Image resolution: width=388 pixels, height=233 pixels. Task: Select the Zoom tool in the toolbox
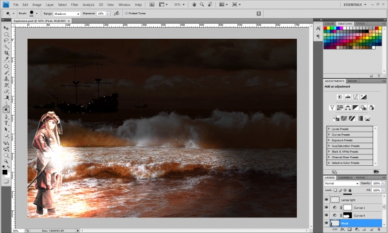pos(6,161)
